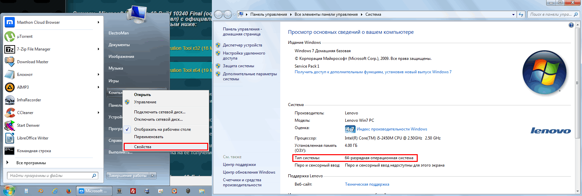Launch World of Tanks from the taskbar

tap(188, 191)
